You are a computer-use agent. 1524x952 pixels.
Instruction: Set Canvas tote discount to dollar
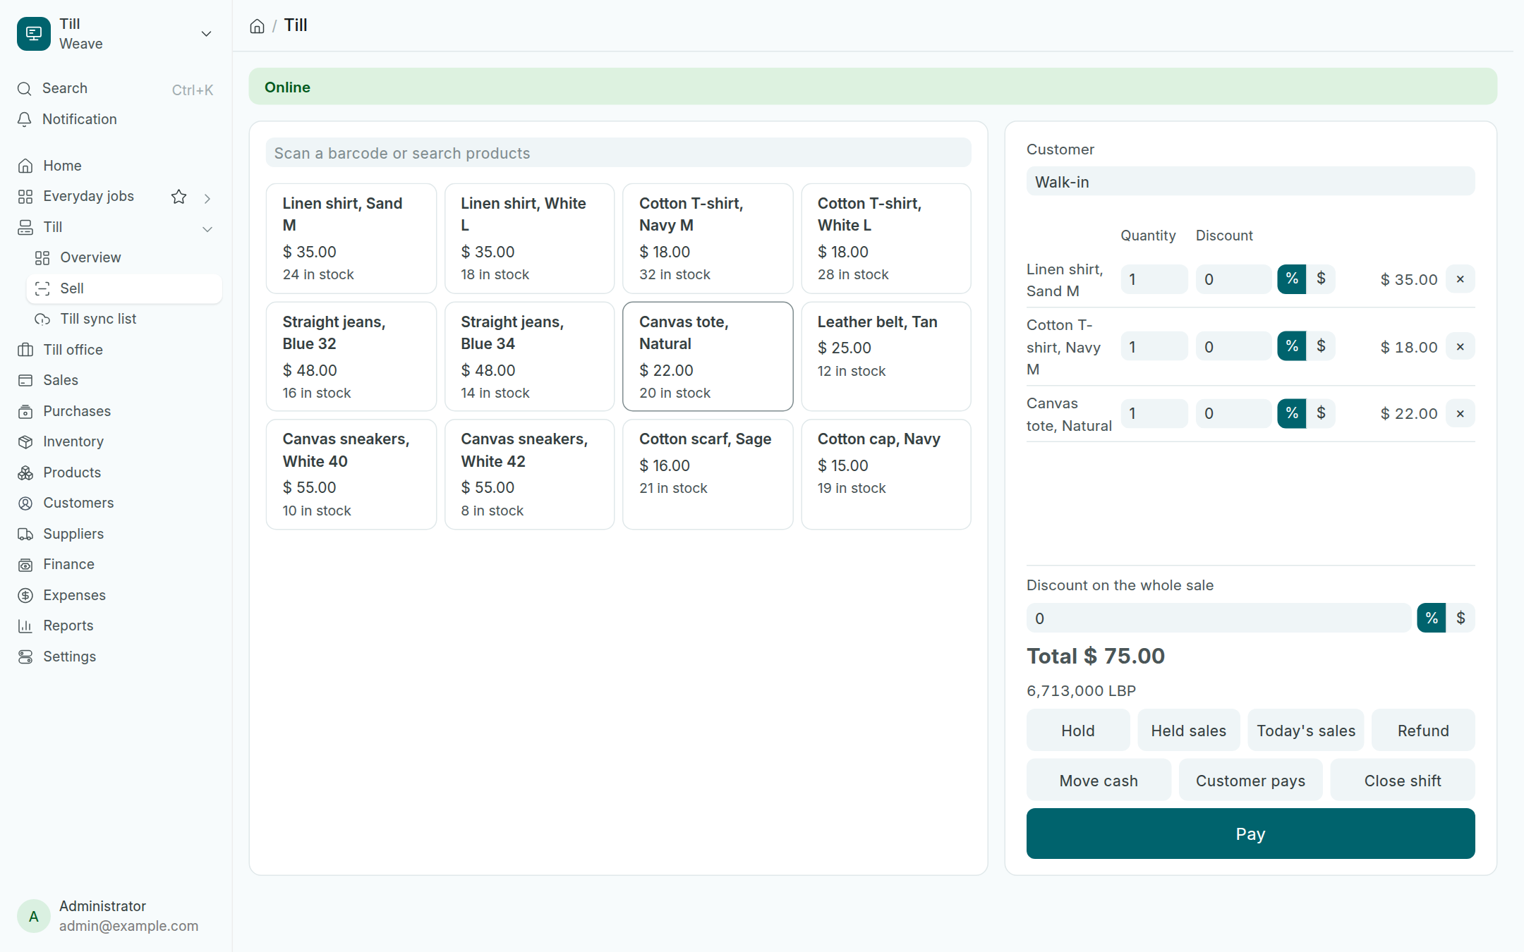(x=1321, y=413)
